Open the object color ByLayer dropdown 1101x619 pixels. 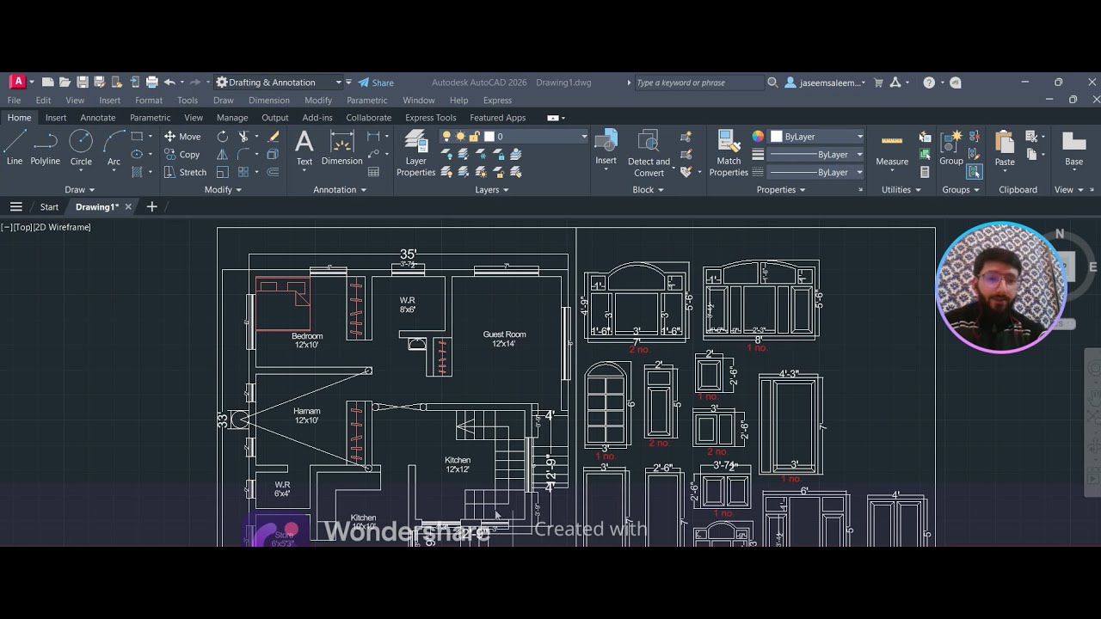[859, 137]
